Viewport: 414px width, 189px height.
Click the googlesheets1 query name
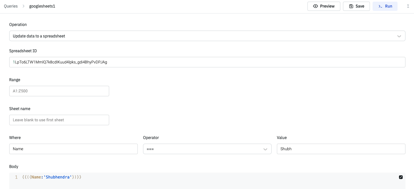coord(42,6)
